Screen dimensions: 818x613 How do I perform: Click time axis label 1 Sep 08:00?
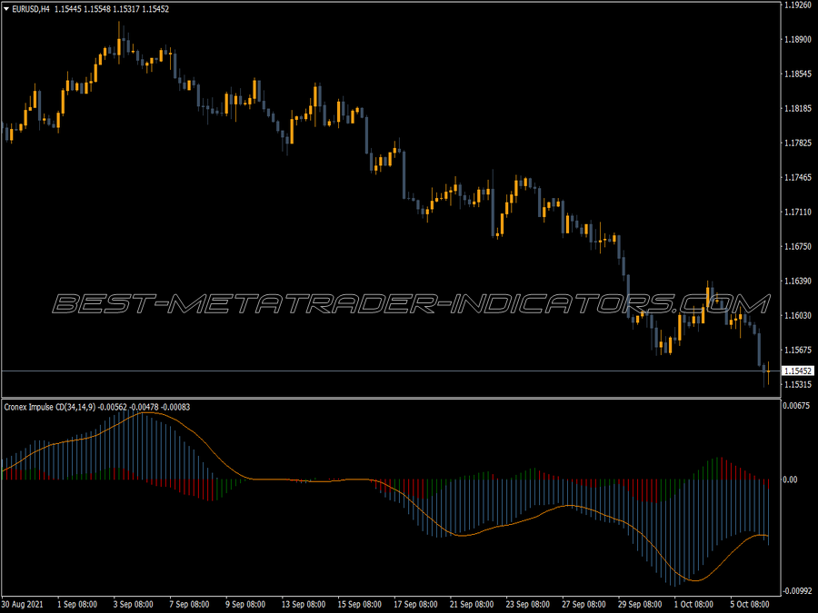coord(77,605)
